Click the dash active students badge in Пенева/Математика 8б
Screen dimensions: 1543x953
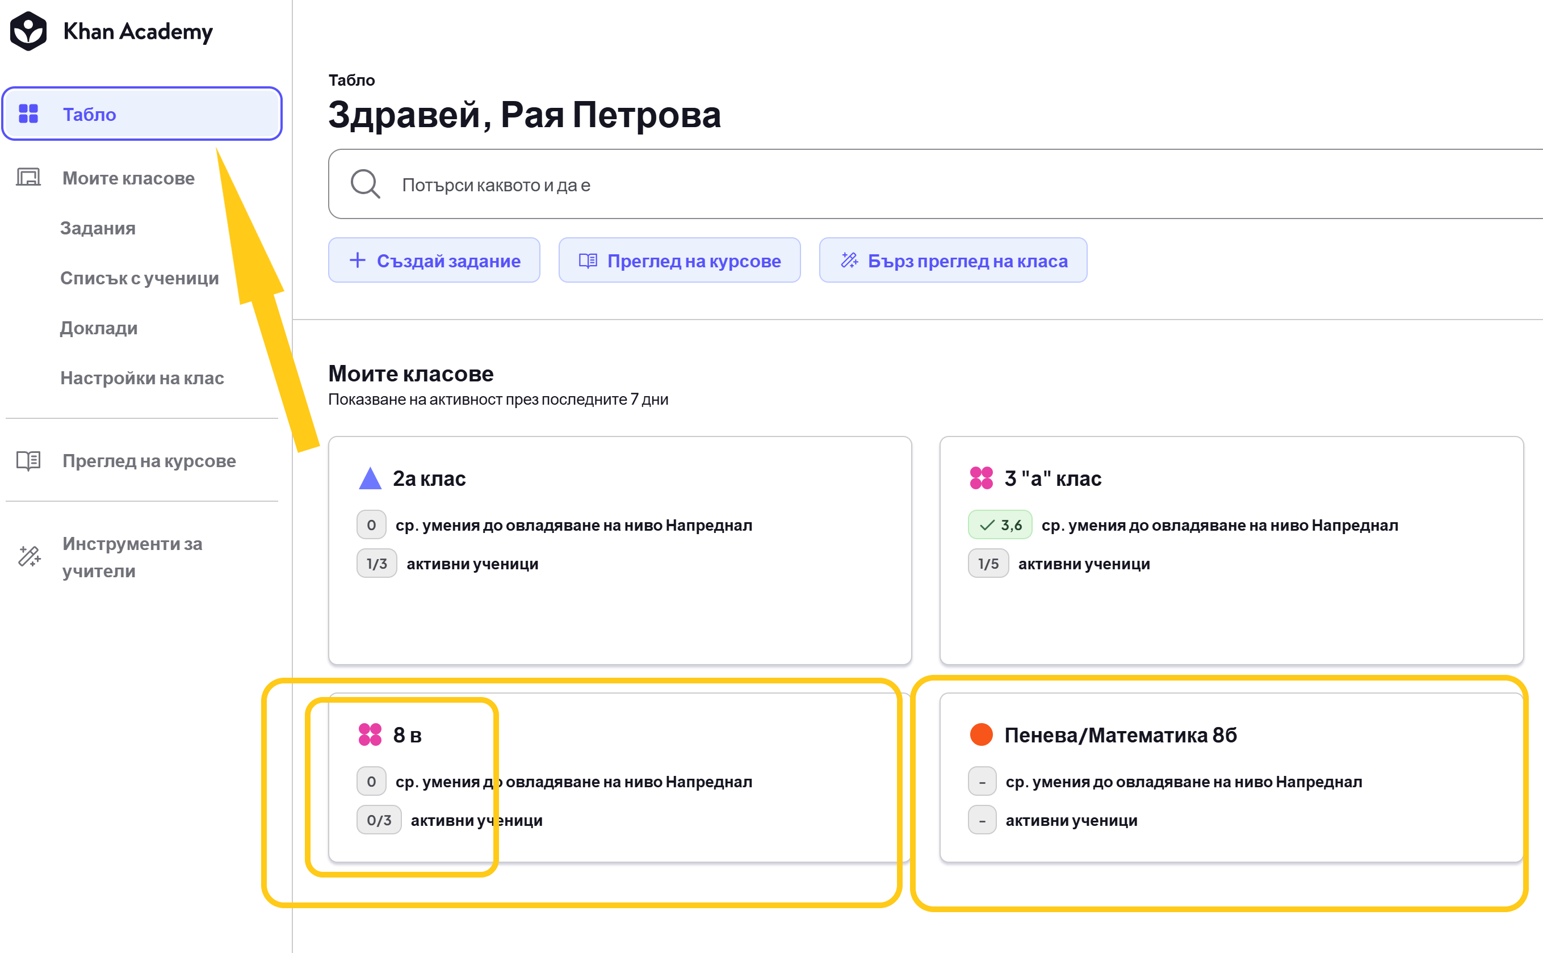[x=982, y=820]
